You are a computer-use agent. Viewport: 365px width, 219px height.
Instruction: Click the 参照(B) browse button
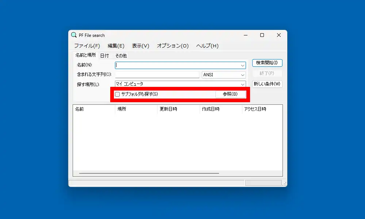point(230,94)
